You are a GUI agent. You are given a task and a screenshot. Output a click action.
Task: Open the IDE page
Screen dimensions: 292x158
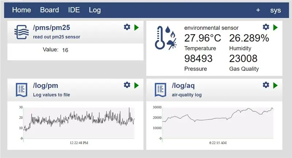coord(74,10)
